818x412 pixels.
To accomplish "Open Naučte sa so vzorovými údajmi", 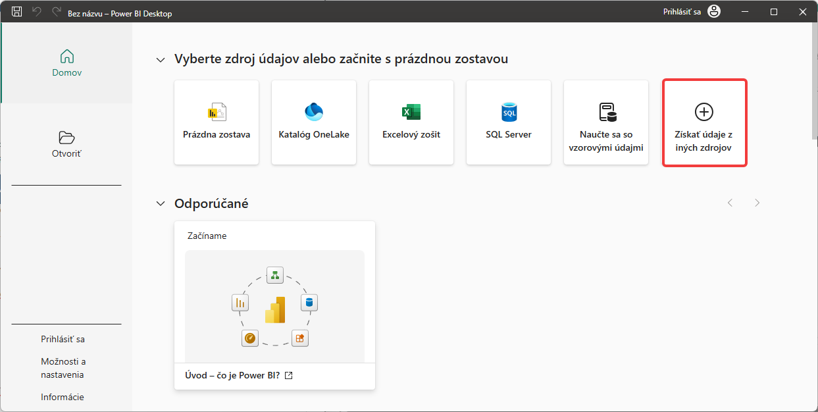I will 606,122.
